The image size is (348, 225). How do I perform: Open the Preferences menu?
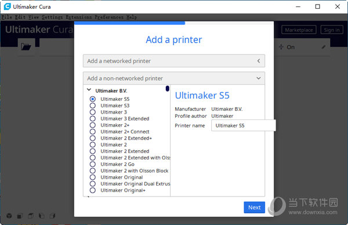[x=109, y=17]
